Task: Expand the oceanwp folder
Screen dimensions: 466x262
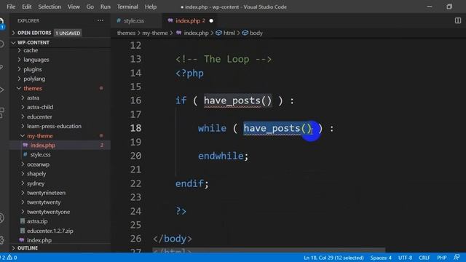Action: (x=38, y=164)
